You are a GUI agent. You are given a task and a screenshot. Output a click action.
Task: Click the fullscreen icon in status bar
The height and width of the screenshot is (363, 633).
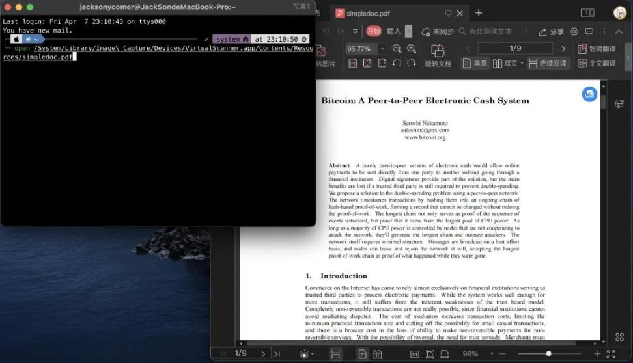pyautogui.click(x=611, y=354)
